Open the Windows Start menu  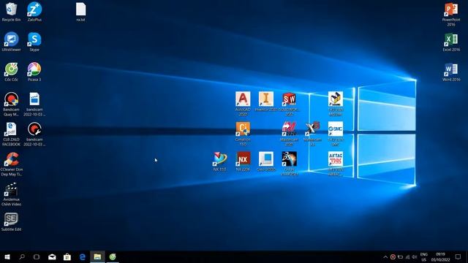[7, 256]
